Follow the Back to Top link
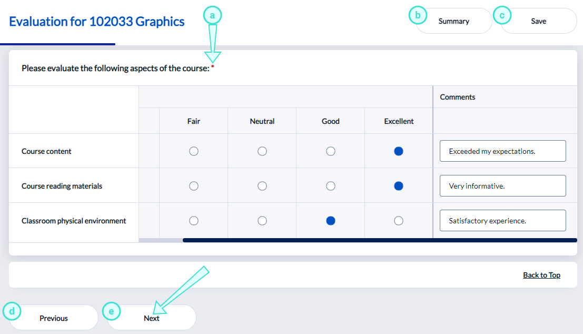 pos(541,275)
